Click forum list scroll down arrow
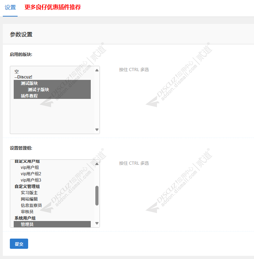The width and height of the screenshot is (254, 259). (97, 129)
